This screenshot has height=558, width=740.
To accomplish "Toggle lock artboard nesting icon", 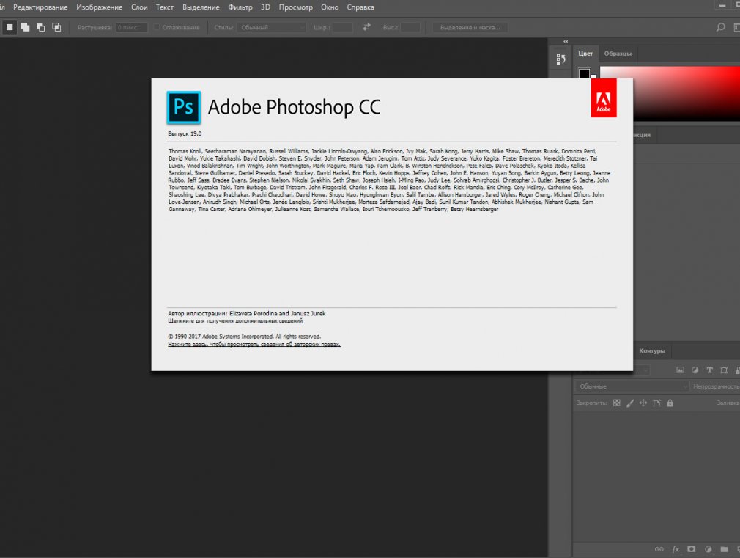I will point(656,403).
